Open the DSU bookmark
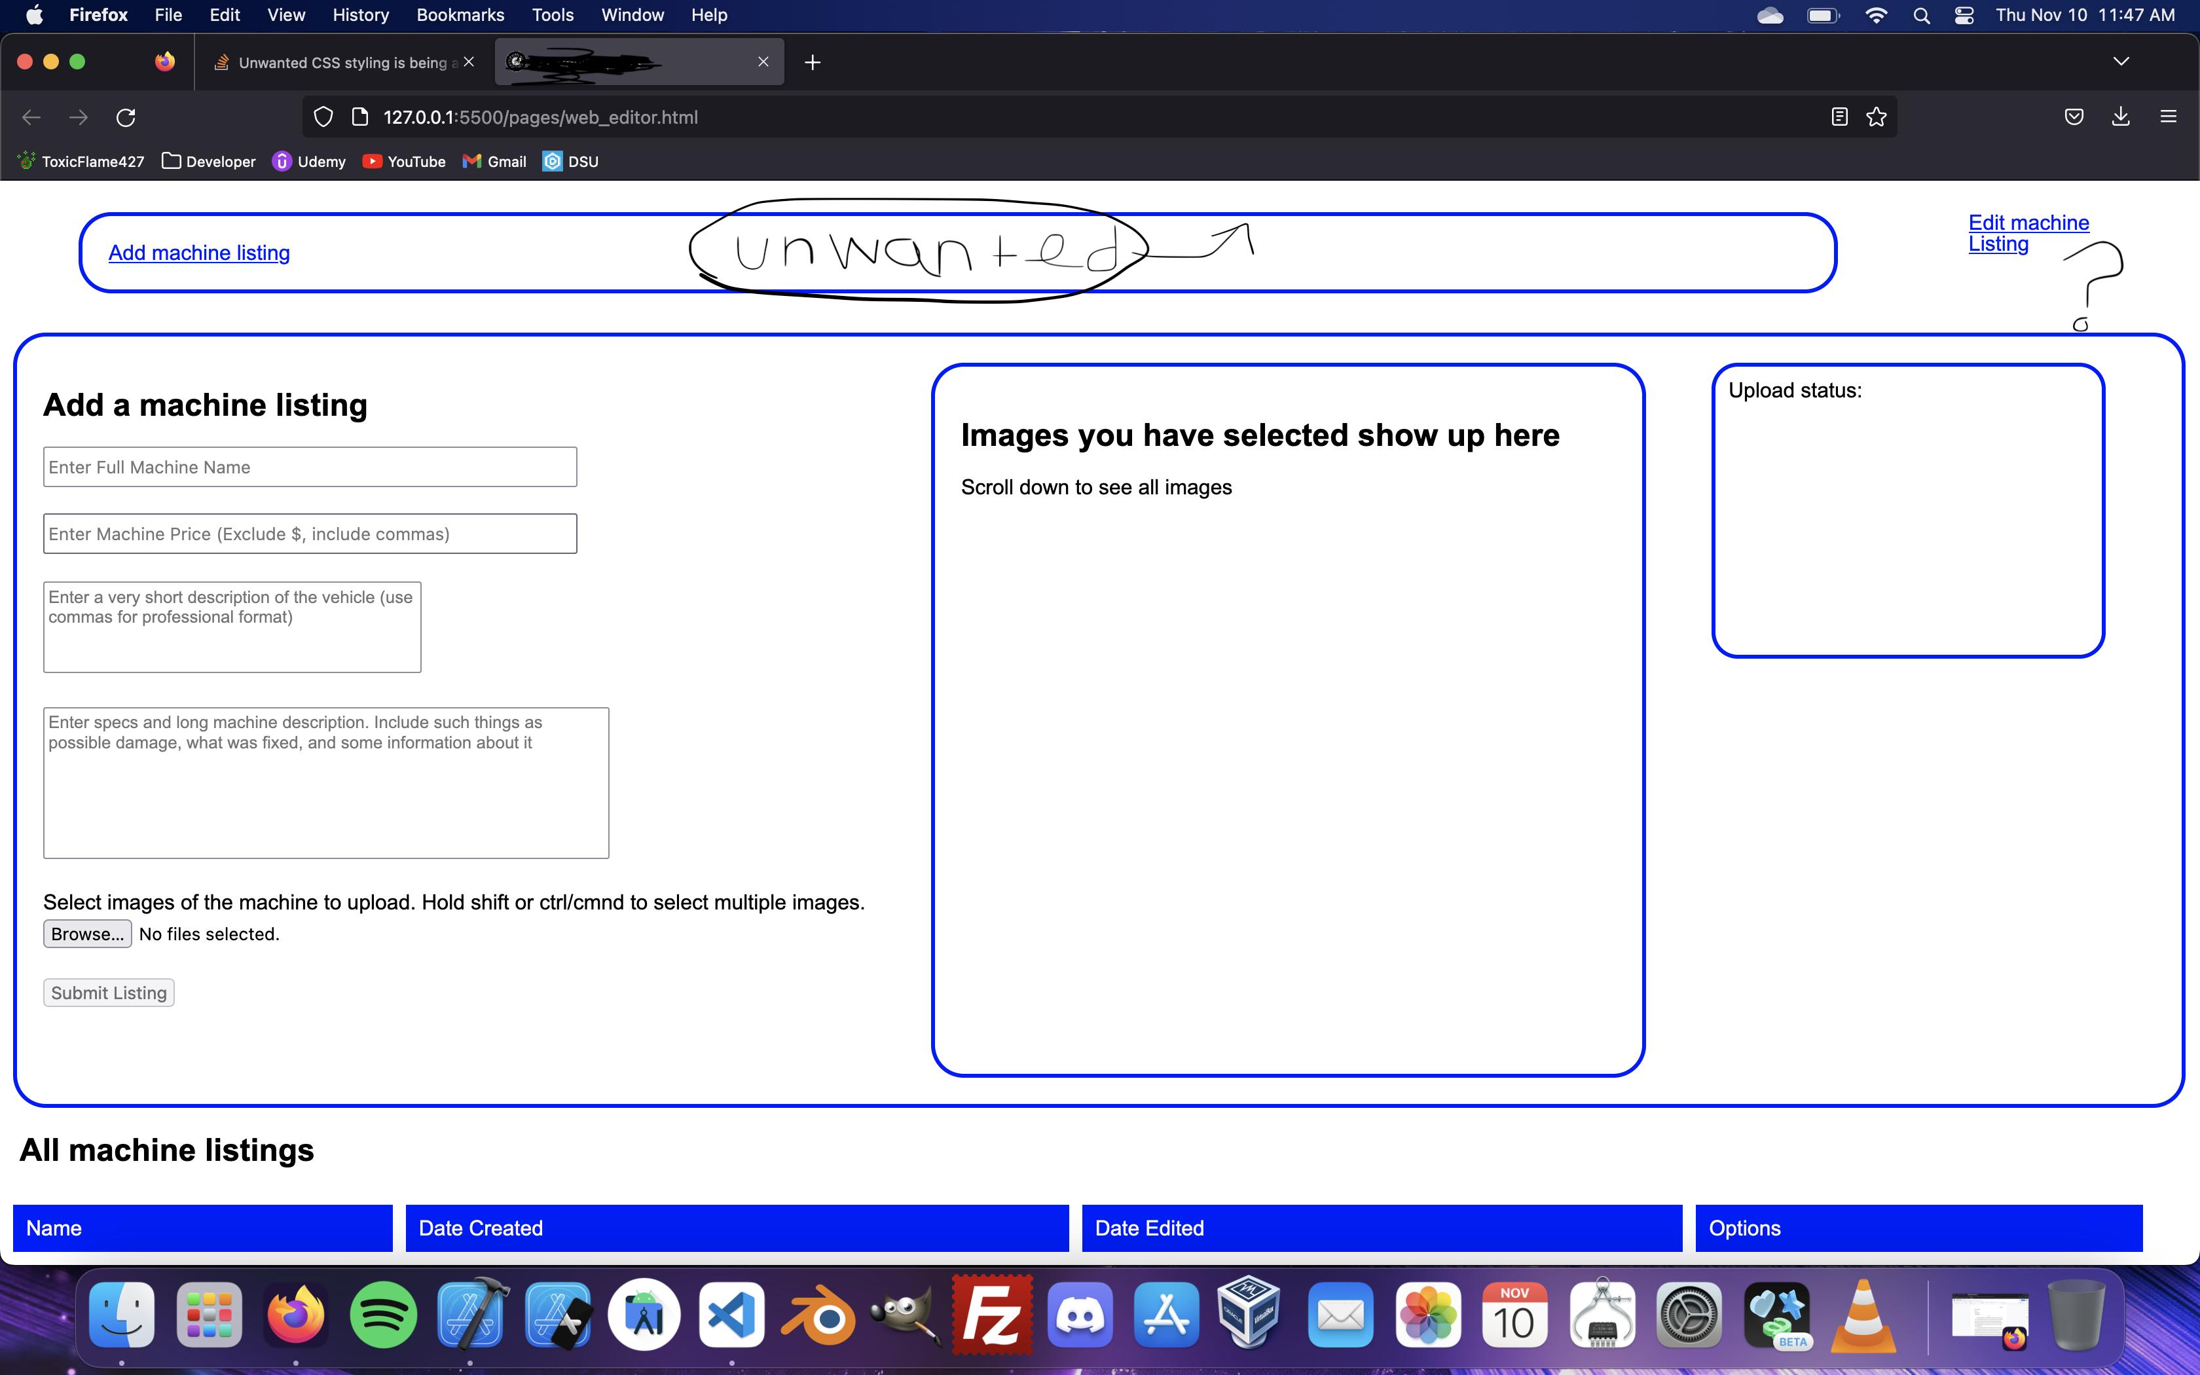Screen dimensions: 2200x1375 (x=571, y=162)
